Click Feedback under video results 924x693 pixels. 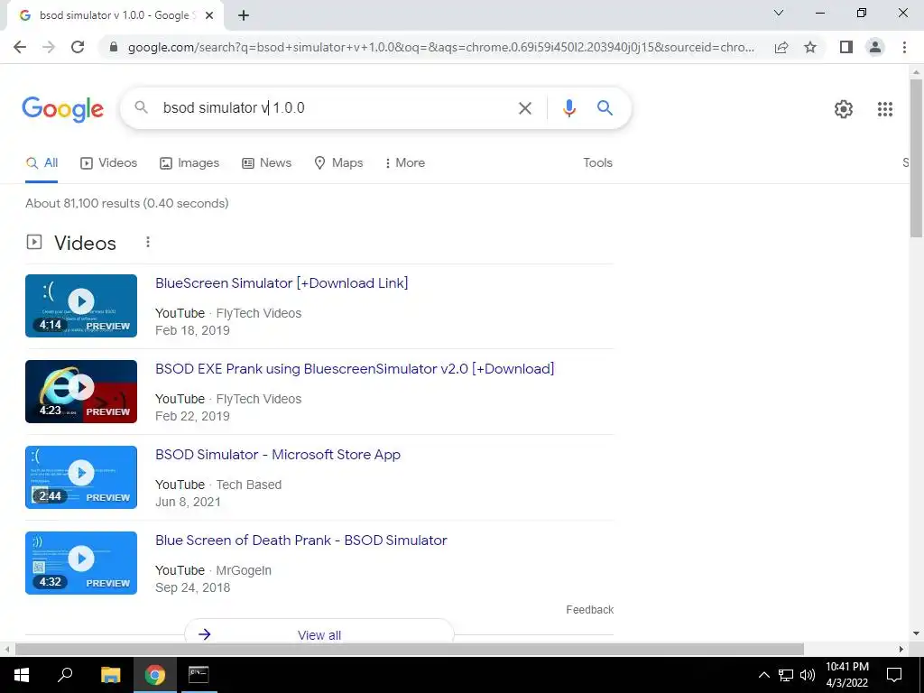[x=590, y=610]
